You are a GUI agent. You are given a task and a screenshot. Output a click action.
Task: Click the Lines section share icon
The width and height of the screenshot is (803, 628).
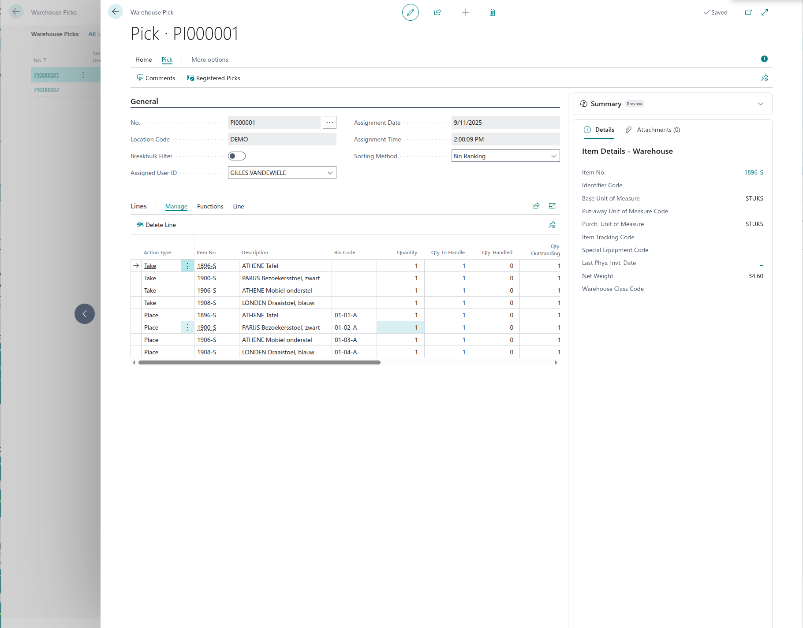(x=536, y=206)
